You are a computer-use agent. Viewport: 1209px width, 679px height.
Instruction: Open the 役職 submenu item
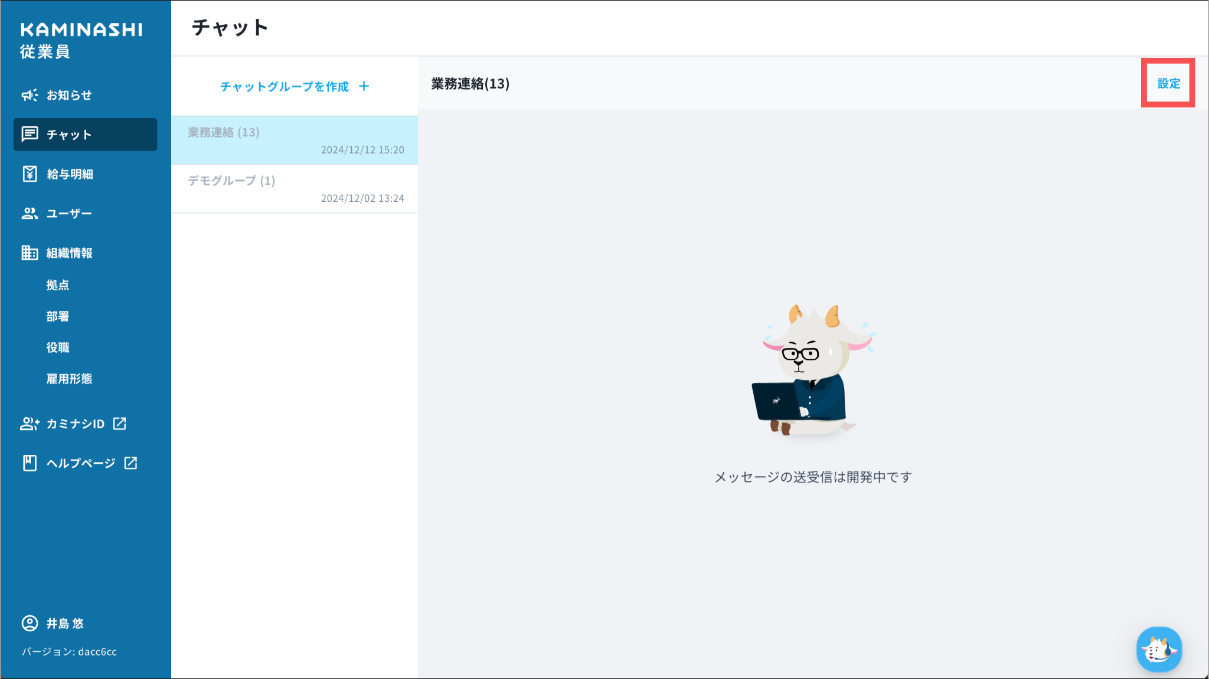point(58,347)
